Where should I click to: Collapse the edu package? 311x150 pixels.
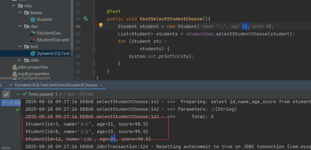(x=14, y=6)
